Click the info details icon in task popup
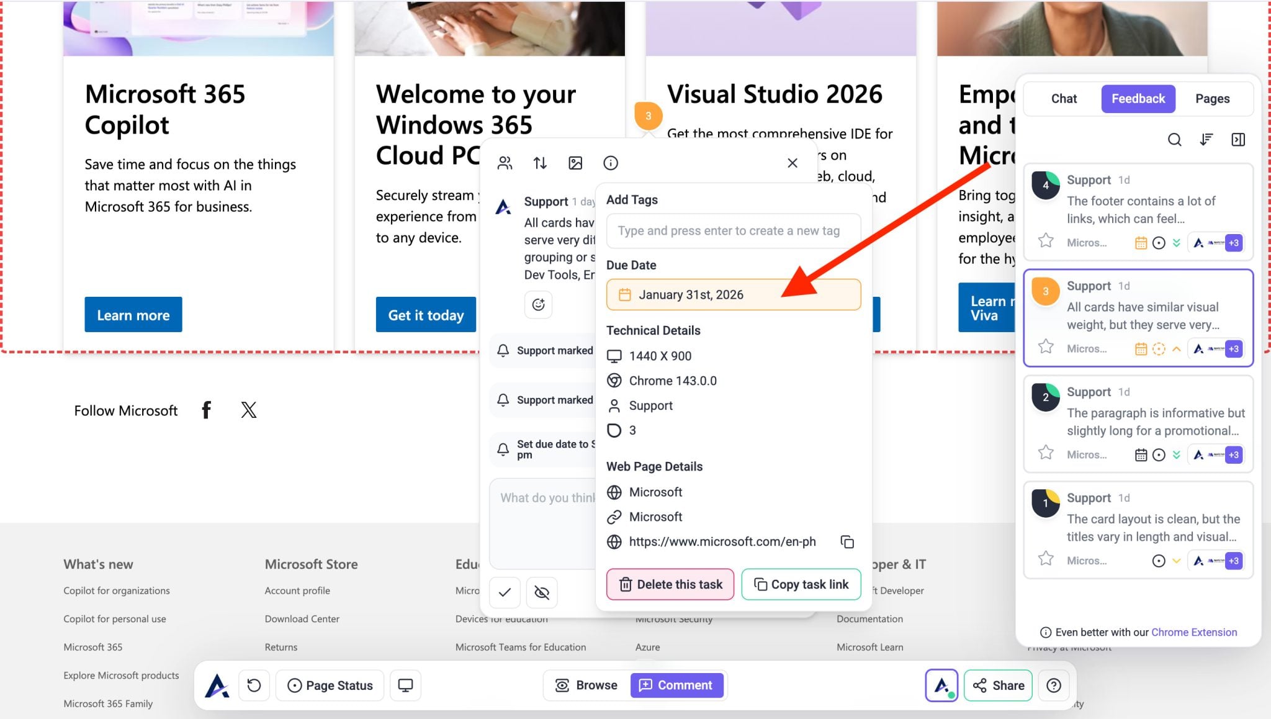 coord(611,163)
